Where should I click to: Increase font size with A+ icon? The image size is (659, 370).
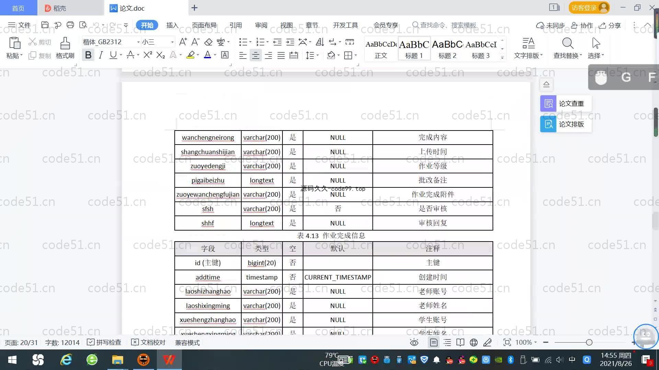[x=183, y=42]
